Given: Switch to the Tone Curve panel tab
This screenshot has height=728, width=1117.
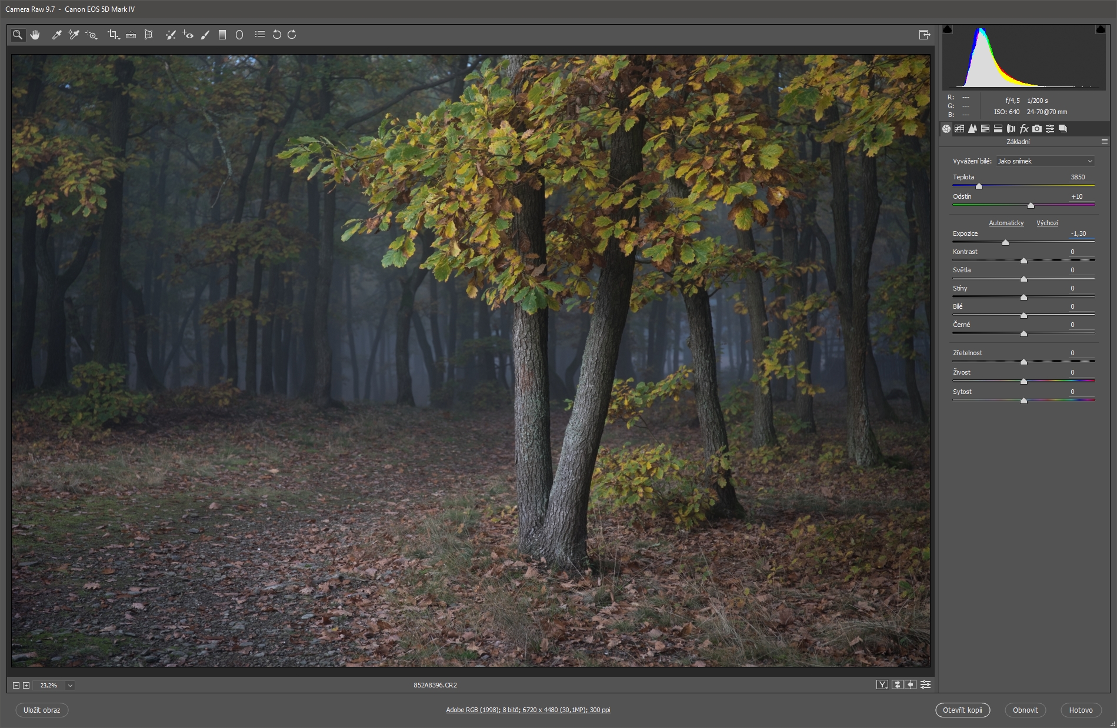Looking at the screenshot, I should pyautogui.click(x=959, y=129).
